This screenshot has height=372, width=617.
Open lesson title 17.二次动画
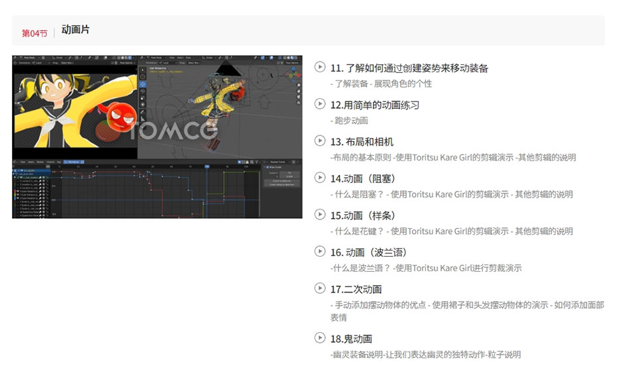pos(356,289)
